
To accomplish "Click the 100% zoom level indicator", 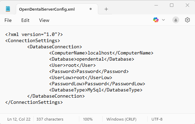I will point(88,119).
